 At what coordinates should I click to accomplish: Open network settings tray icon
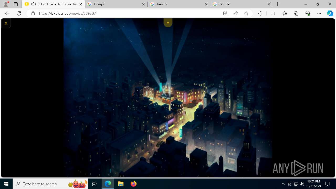point(296,184)
